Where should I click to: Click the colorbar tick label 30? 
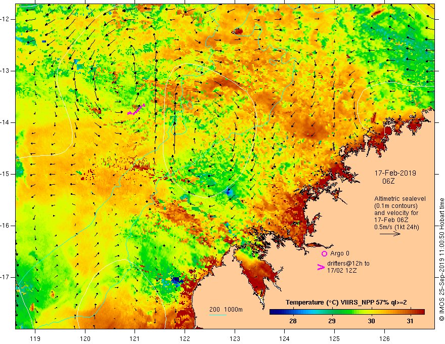click(371, 321)
